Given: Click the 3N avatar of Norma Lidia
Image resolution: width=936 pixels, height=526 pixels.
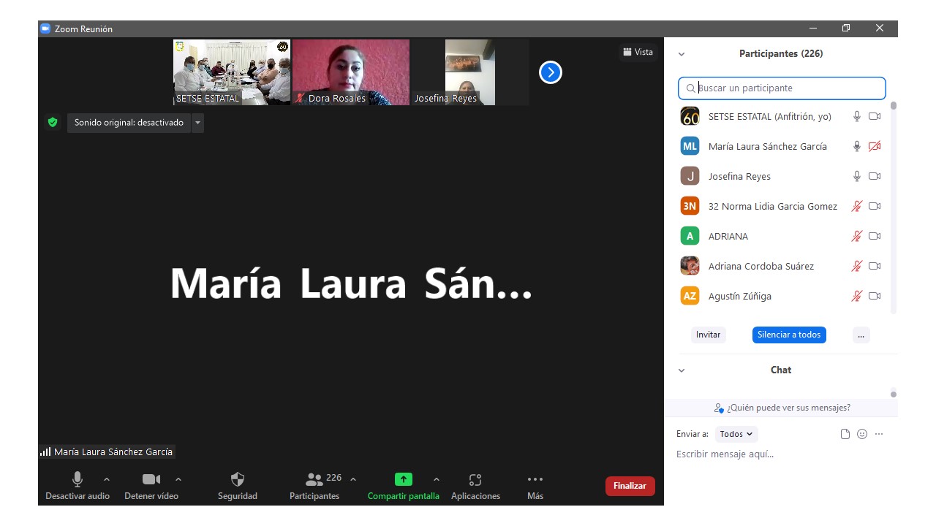Looking at the screenshot, I should click(x=690, y=206).
